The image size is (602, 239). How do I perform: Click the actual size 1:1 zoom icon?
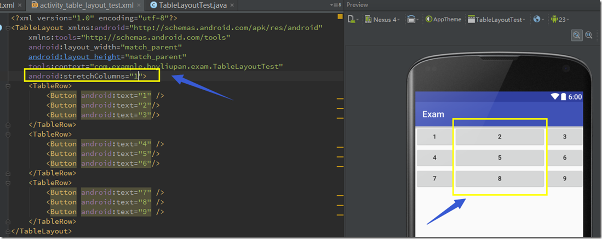pyautogui.click(x=589, y=35)
